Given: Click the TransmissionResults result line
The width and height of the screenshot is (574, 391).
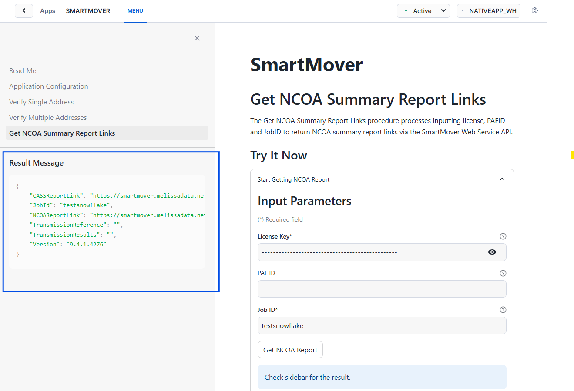Looking at the screenshot, I should point(73,235).
